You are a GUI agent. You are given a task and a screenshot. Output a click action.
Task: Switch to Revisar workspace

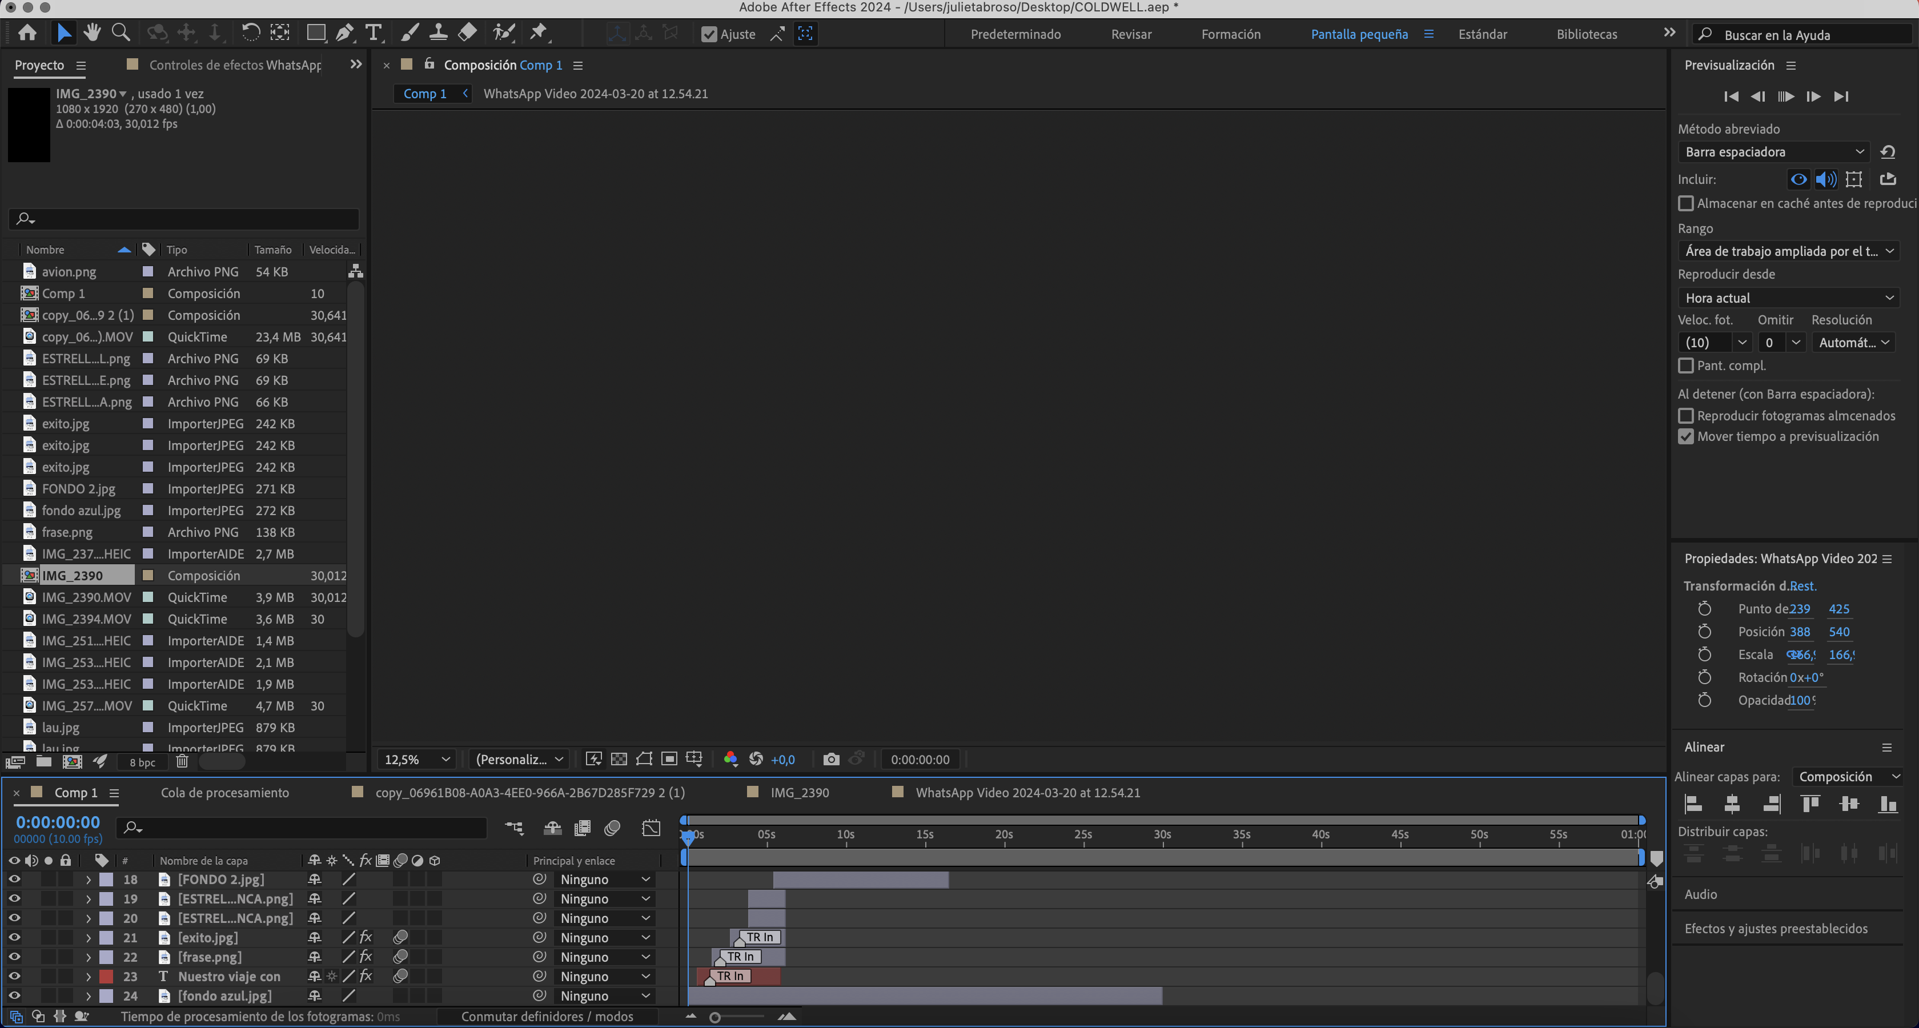(1131, 34)
